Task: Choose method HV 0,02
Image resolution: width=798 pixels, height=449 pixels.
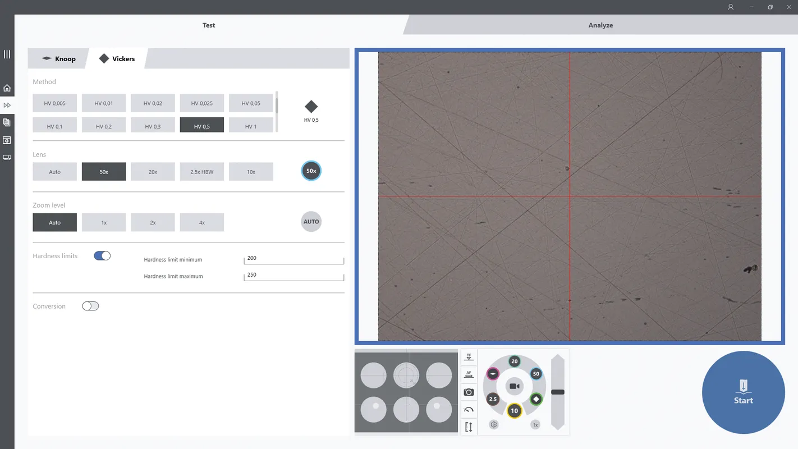Action: (153, 103)
